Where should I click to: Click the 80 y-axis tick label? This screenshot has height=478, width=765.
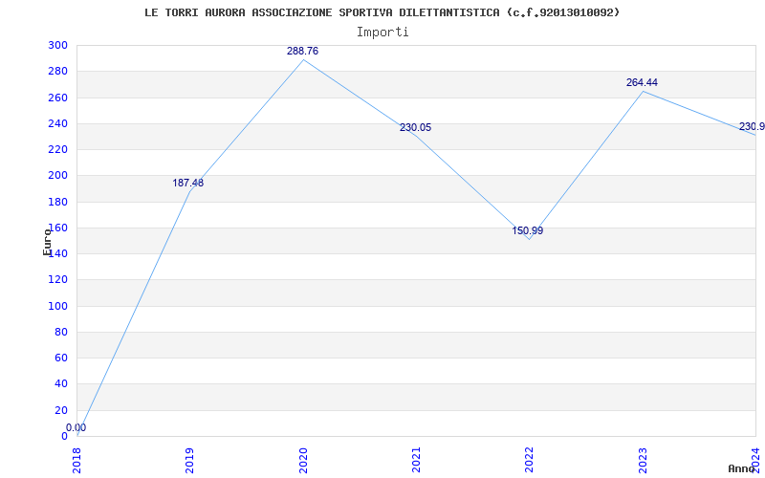point(61,332)
